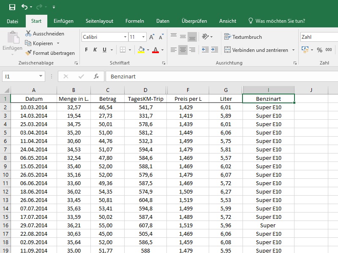Viewport: 338px width, 253px height.
Task: Select row 16 header
Action: click(5, 225)
